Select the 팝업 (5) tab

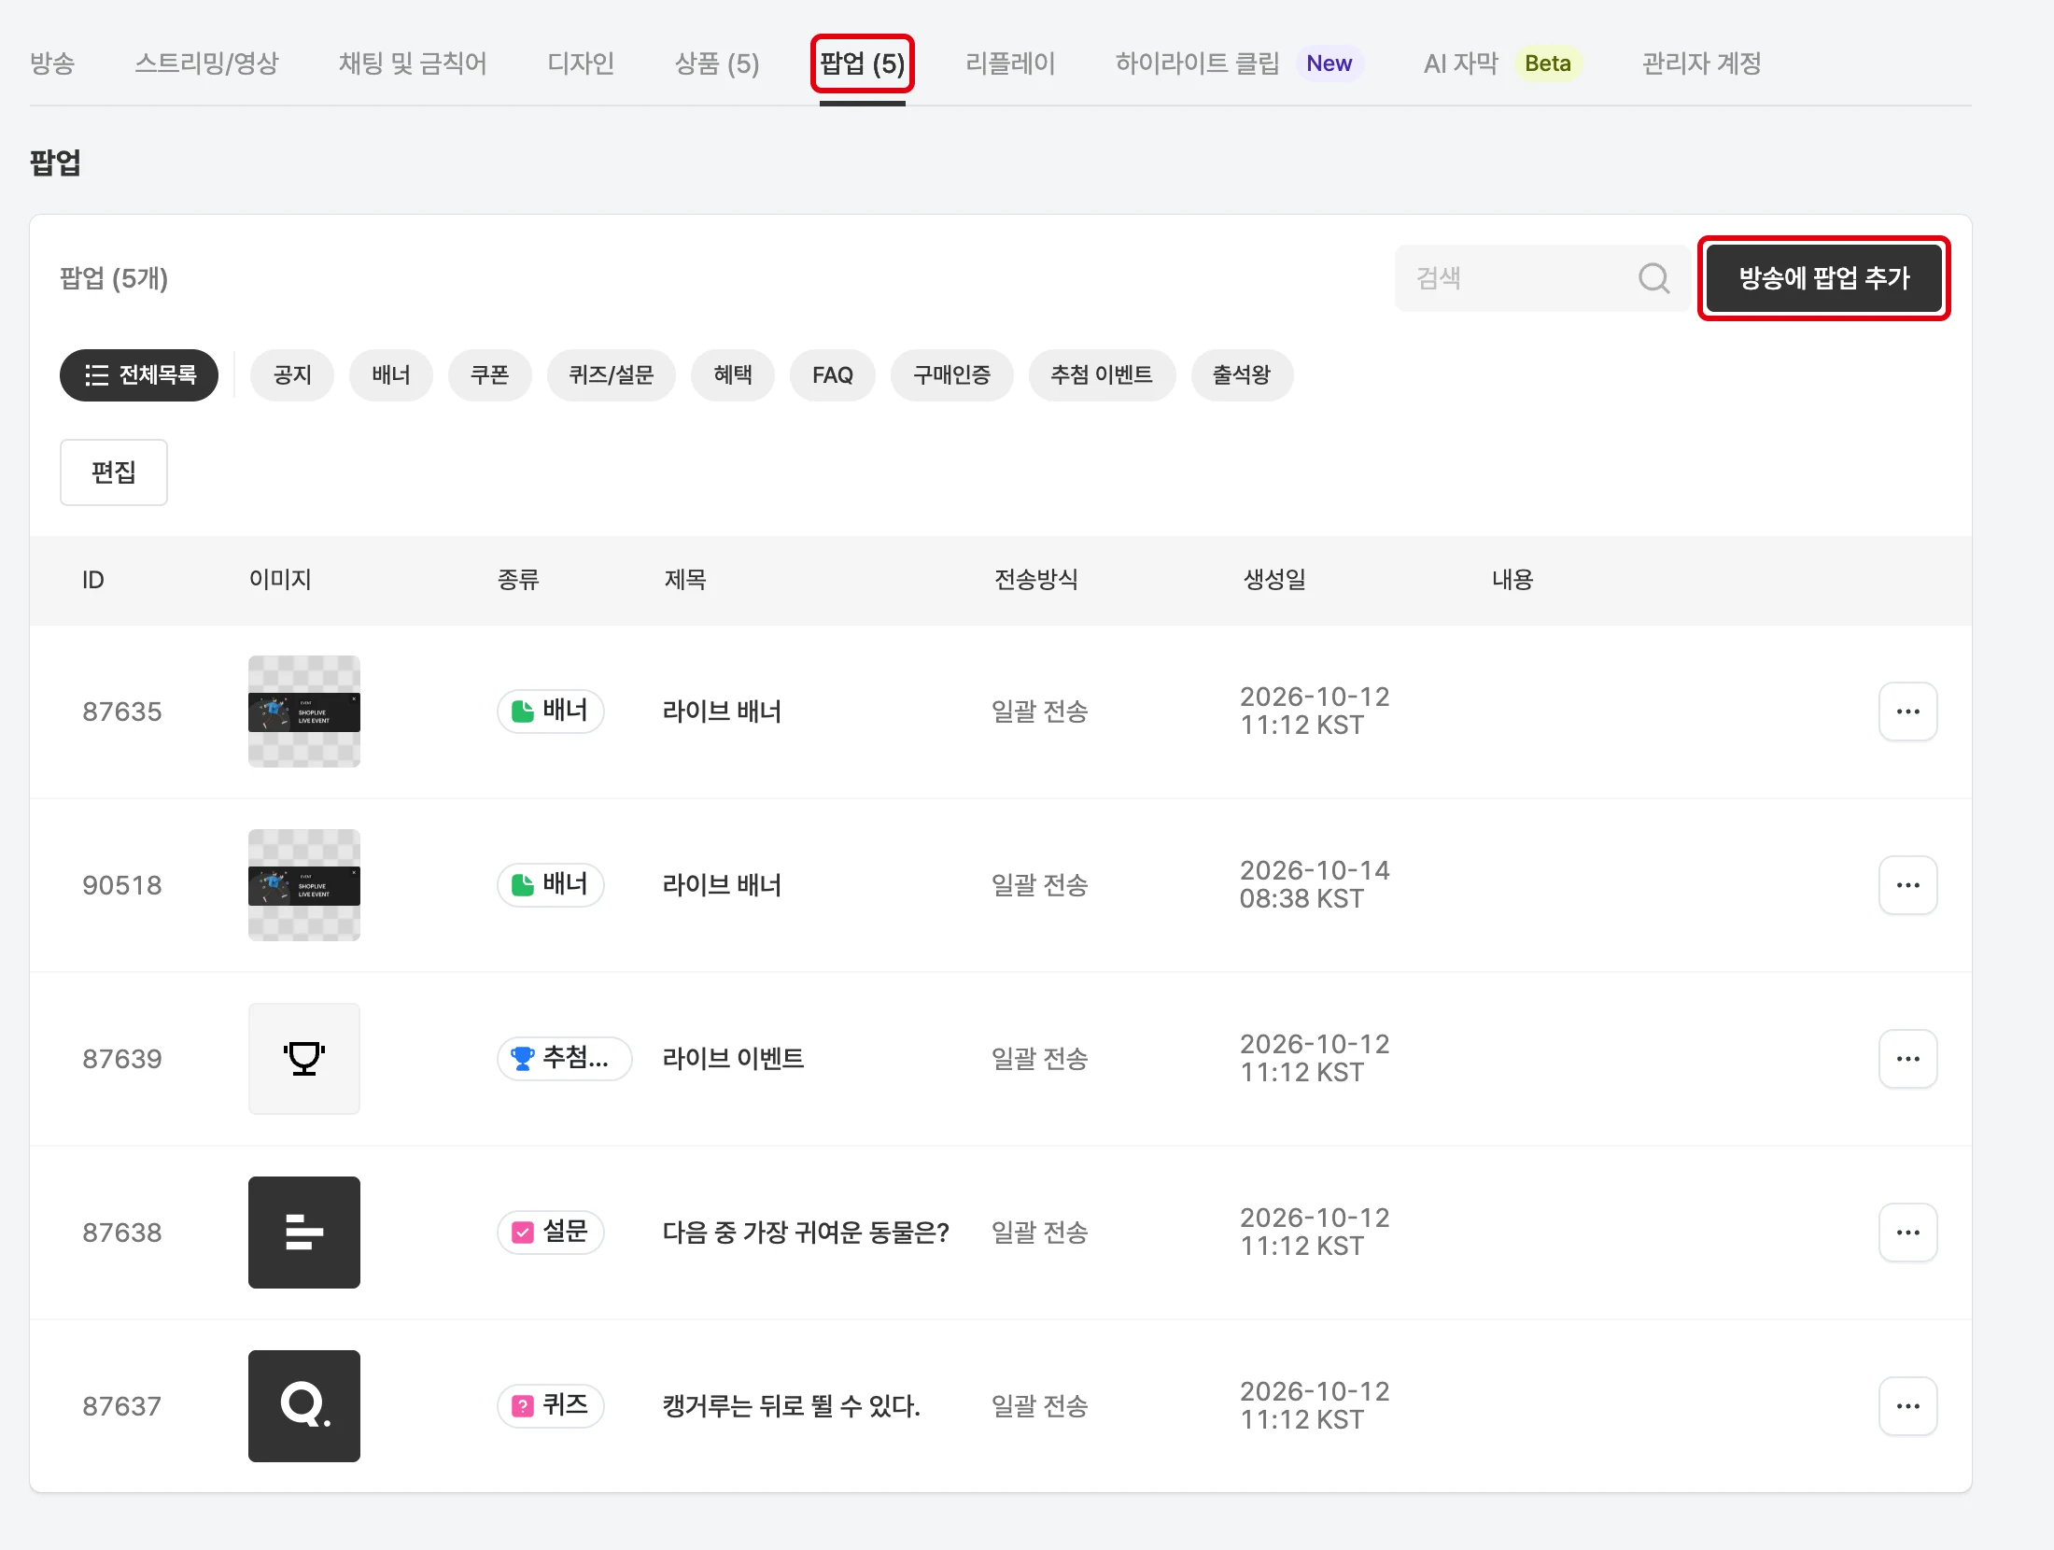(x=862, y=63)
